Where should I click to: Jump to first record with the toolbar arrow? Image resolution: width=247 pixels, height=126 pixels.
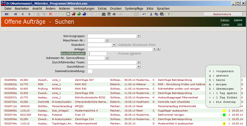coord(6,14)
